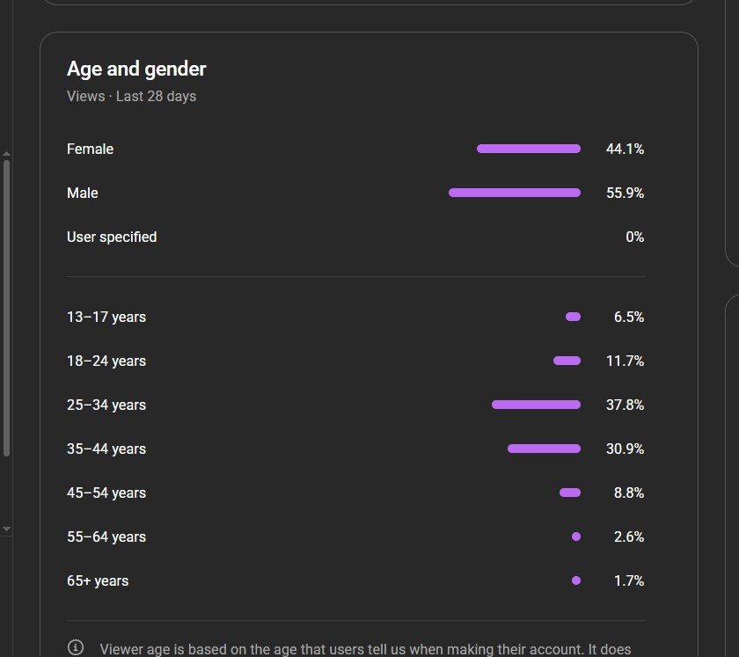Screen dimensions: 739x657
Task: Click the info icon beside viewer age note
Action: (x=76, y=648)
